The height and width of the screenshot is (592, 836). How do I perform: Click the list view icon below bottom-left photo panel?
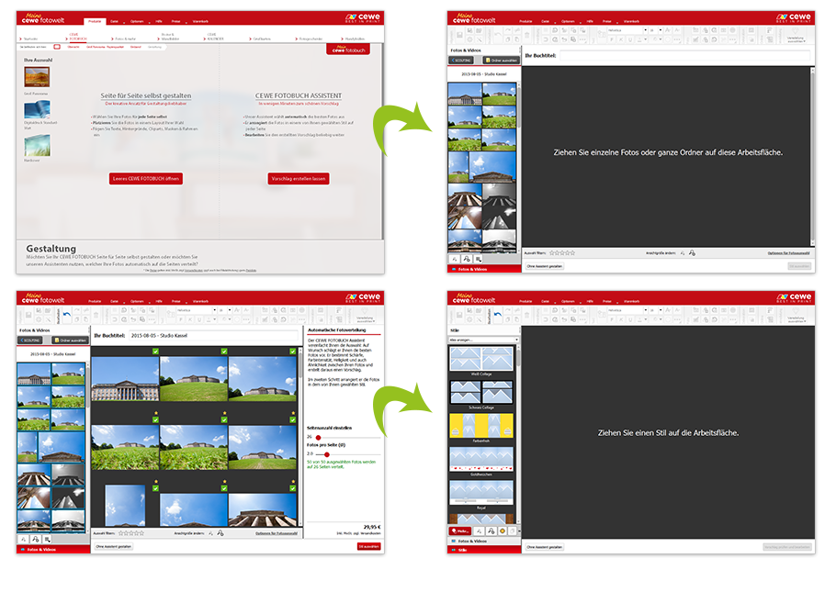tap(47, 540)
